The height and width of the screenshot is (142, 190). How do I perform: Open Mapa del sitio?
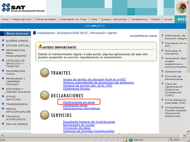click(22, 19)
